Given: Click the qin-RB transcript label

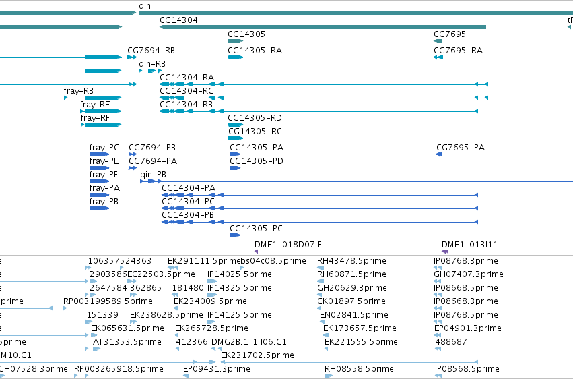Looking at the screenshot, I should [x=152, y=63].
